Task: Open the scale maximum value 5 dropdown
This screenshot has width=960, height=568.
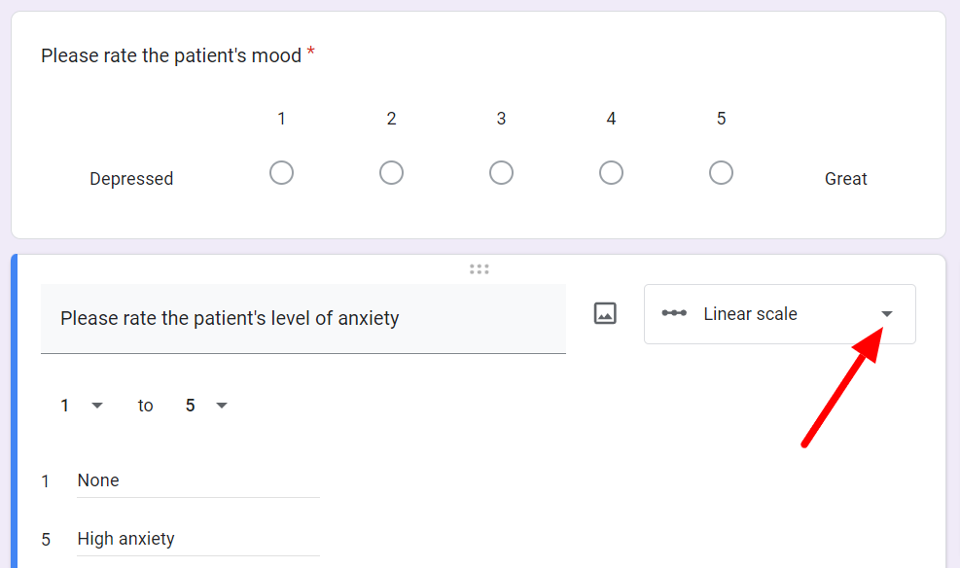Action: pos(206,406)
